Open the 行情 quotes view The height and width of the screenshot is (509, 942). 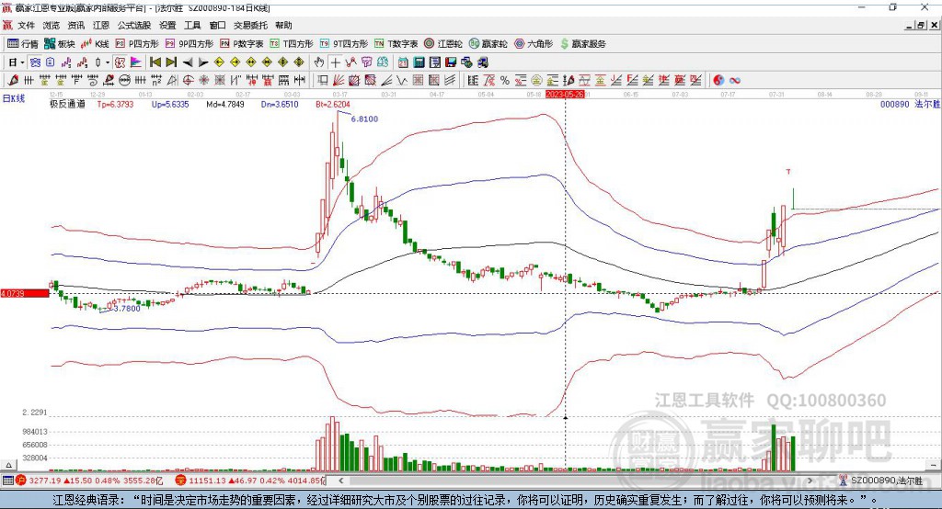tap(23, 44)
